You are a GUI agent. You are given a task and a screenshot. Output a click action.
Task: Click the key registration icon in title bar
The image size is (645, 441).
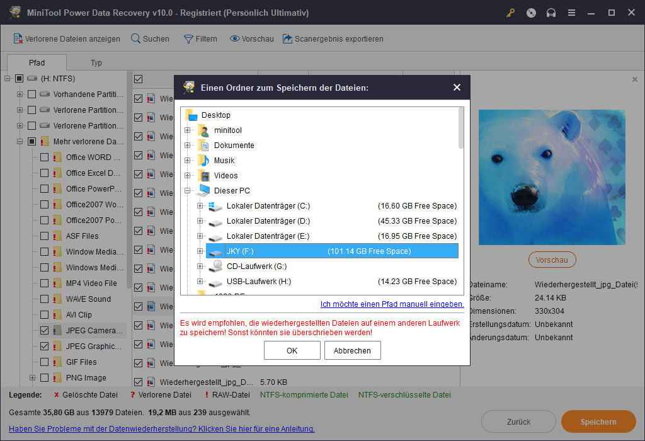pos(511,13)
